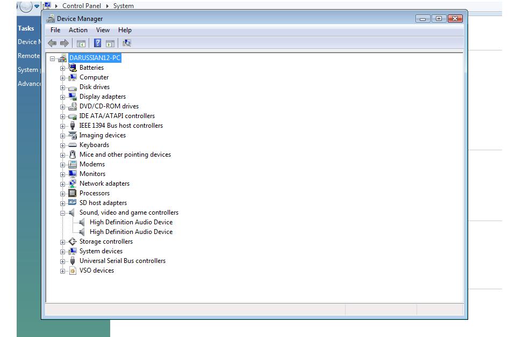Open the address bar history dropdown arrow
Viewport: 516px width, 337px height.
37,6
